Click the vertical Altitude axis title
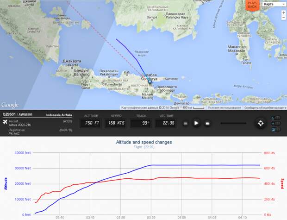This screenshot has height=220, width=287. (6, 183)
